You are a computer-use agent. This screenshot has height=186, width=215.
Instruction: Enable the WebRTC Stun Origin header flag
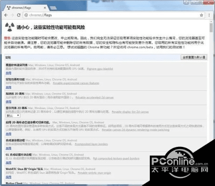(8, 177)
